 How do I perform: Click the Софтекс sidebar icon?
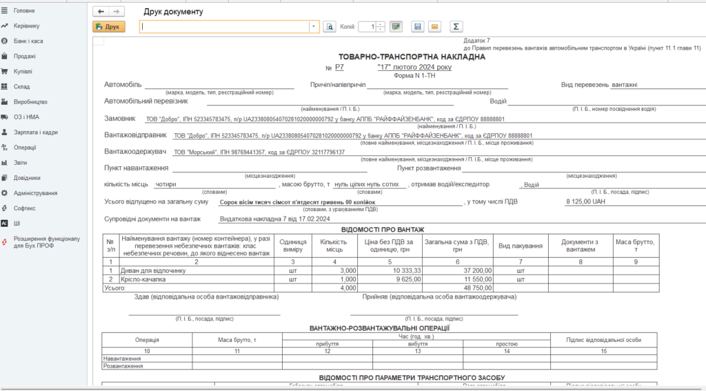tap(5, 208)
